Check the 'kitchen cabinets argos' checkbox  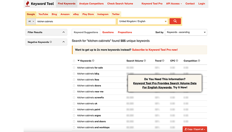(x=74, y=115)
